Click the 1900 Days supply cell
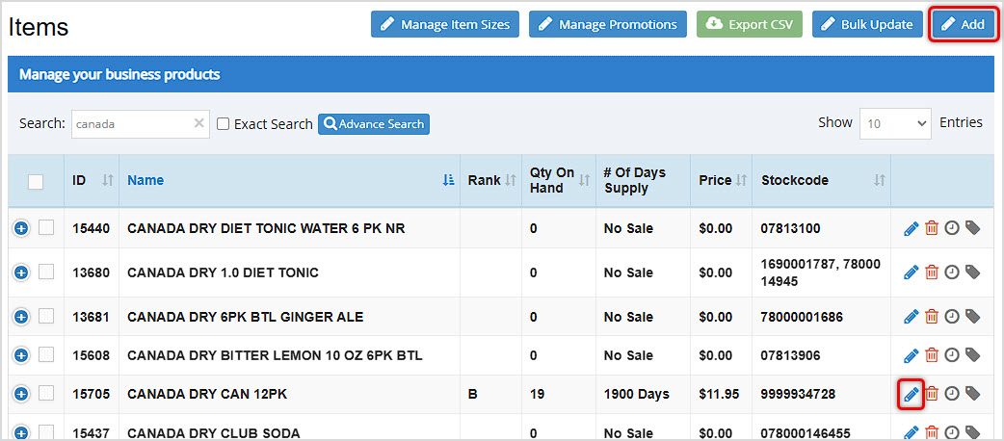Viewport: 1004px width, 441px height. [637, 394]
